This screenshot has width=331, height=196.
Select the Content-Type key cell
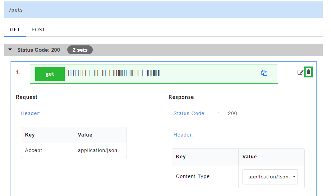[192, 177]
